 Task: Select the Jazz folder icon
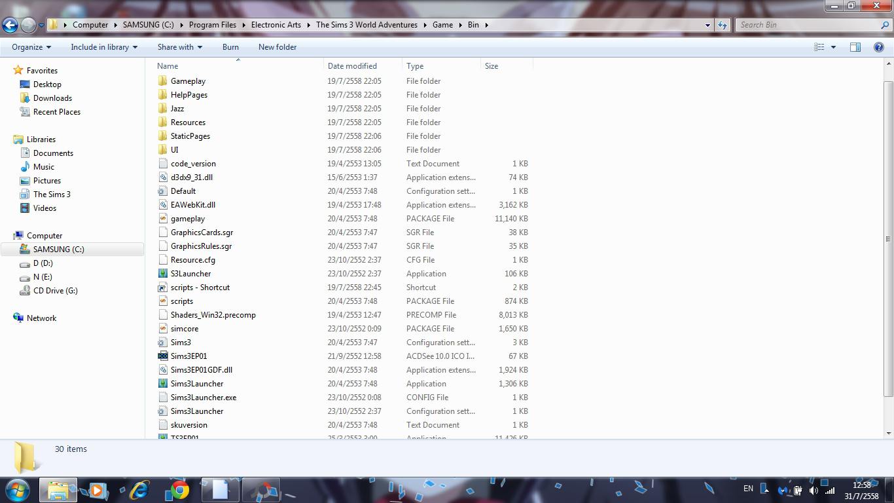(163, 109)
